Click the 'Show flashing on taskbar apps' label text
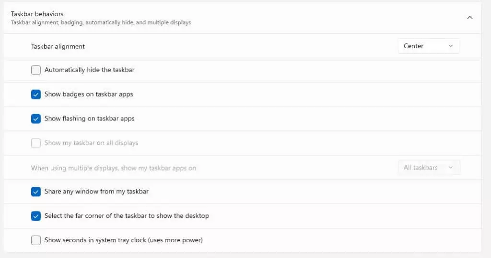491x258 pixels. 89,118
